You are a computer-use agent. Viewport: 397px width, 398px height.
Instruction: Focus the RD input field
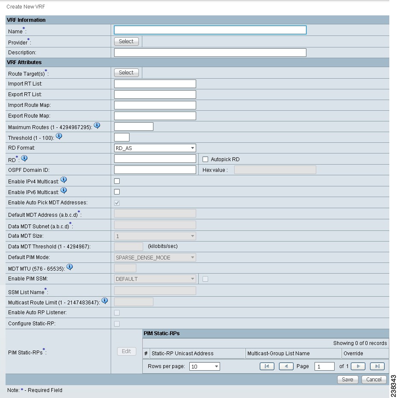click(155, 159)
